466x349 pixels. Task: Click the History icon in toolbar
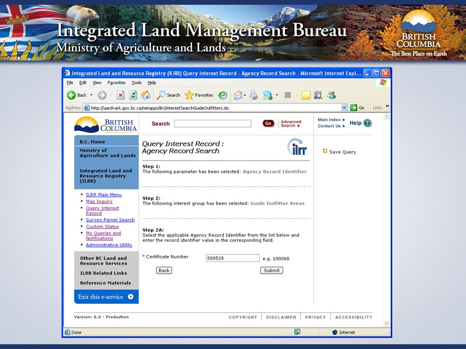point(223,95)
